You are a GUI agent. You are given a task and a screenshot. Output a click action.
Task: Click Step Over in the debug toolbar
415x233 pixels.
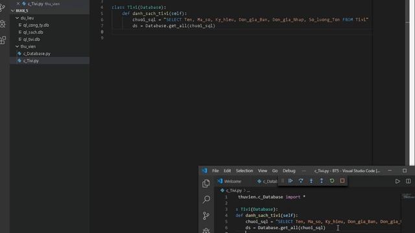click(x=301, y=181)
